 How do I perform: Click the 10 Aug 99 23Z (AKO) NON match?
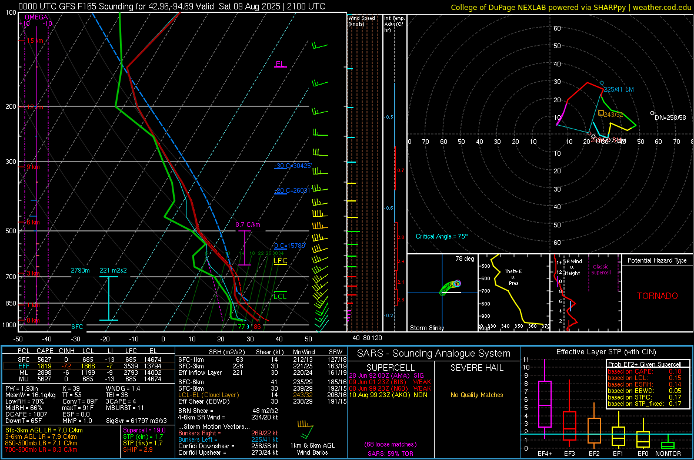click(x=388, y=395)
